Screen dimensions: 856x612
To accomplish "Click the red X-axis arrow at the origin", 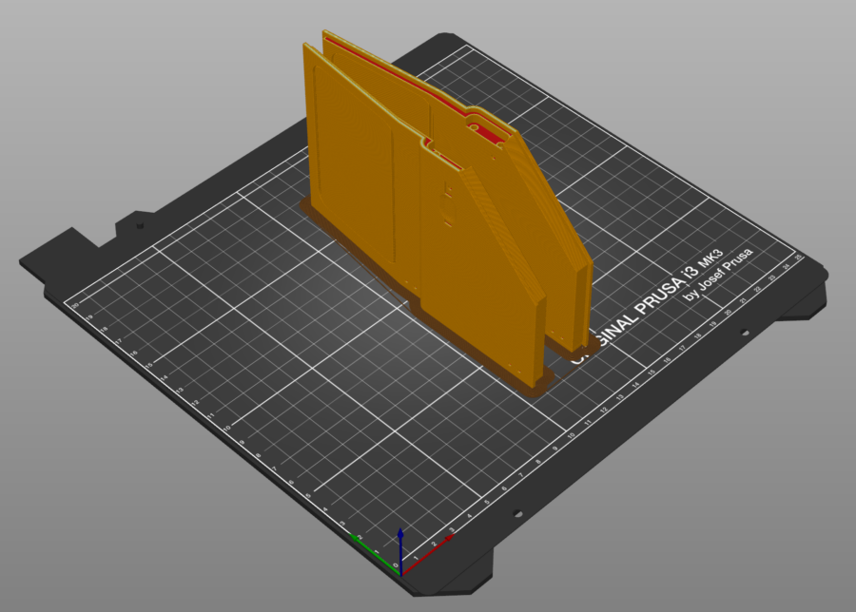I will pos(449,537).
